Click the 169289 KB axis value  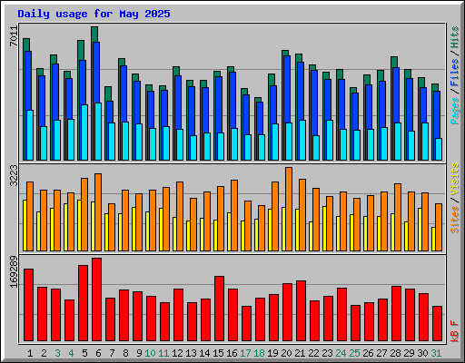[x=14, y=272]
